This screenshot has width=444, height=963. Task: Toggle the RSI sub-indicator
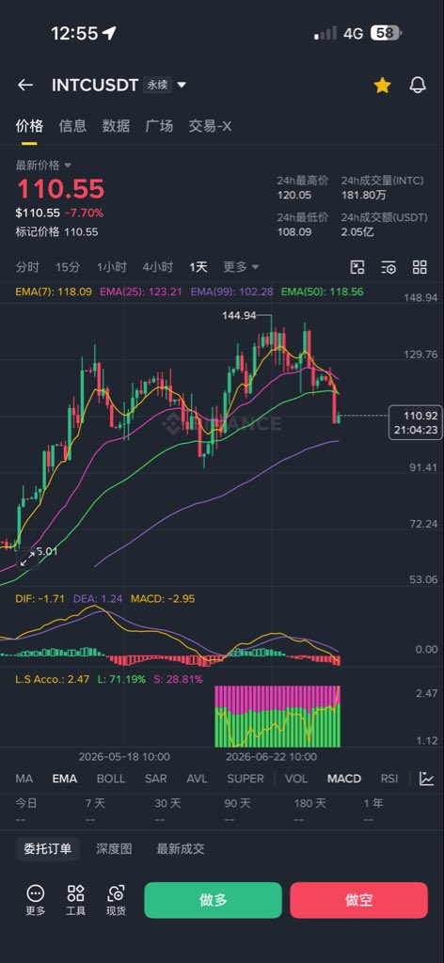point(388,779)
